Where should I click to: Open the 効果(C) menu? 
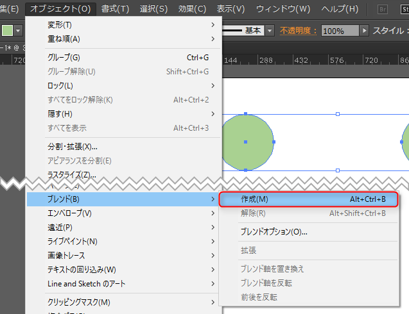[193, 9]
